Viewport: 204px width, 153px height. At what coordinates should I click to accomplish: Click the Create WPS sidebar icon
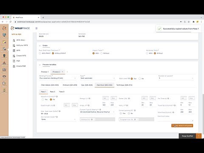[14, 56]
